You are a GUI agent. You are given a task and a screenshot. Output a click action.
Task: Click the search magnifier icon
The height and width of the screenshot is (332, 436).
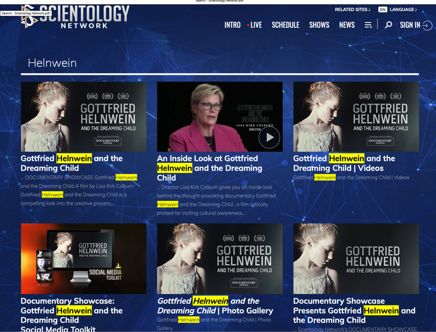tap(388, 25)
